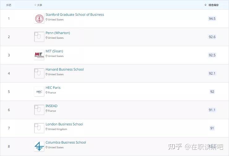Click score 91 in London Business School row
229x156 pixels.
pyautogui.click(x=212, y=128)
